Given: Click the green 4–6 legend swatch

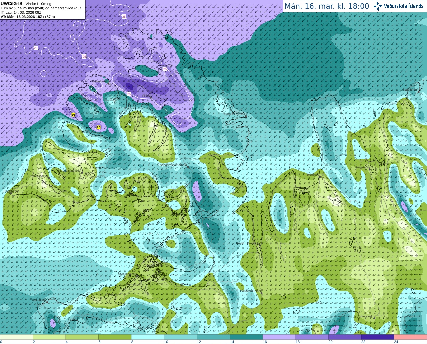Looking at the screenshot, I should pyautogui.click(x=82, y=337).
